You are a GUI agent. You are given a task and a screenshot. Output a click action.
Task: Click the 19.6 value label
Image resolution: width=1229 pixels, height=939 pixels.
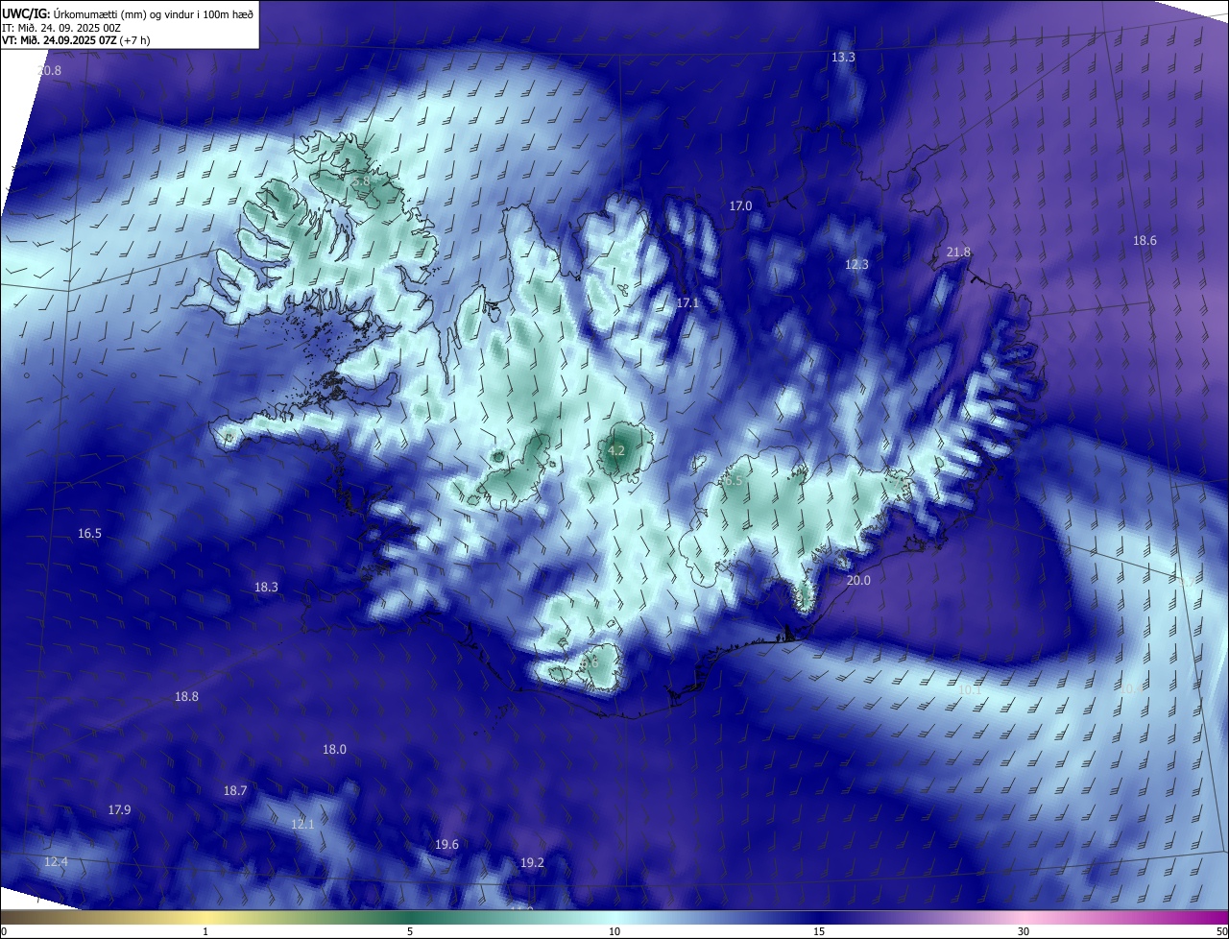[446, 845]
